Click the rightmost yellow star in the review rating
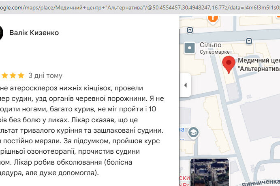 (21, 75)
